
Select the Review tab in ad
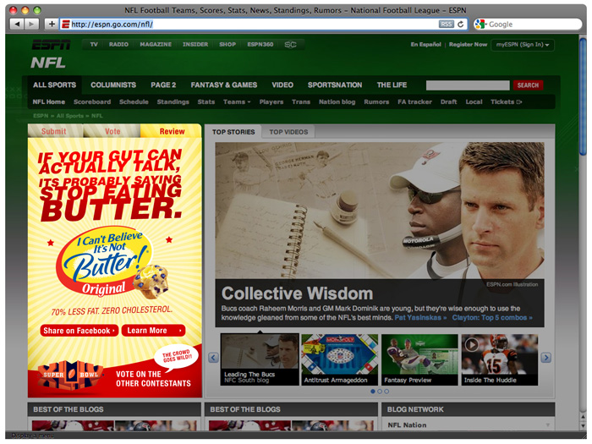(172, 131)
